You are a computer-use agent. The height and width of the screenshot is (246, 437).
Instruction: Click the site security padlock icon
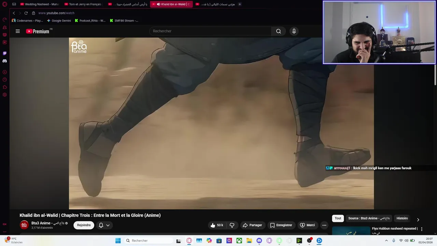33,13
